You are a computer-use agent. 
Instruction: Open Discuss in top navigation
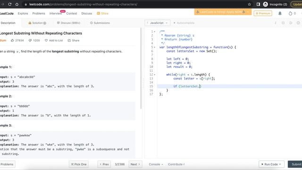point(86,13)
